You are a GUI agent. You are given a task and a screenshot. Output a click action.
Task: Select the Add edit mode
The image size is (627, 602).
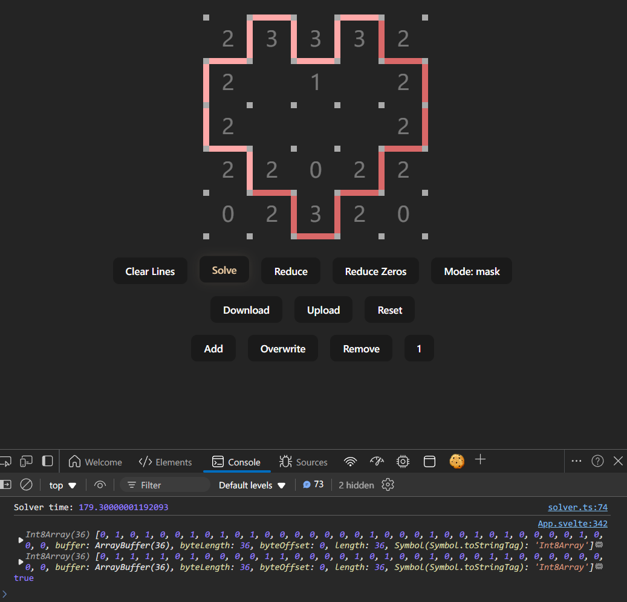point(213,349)
